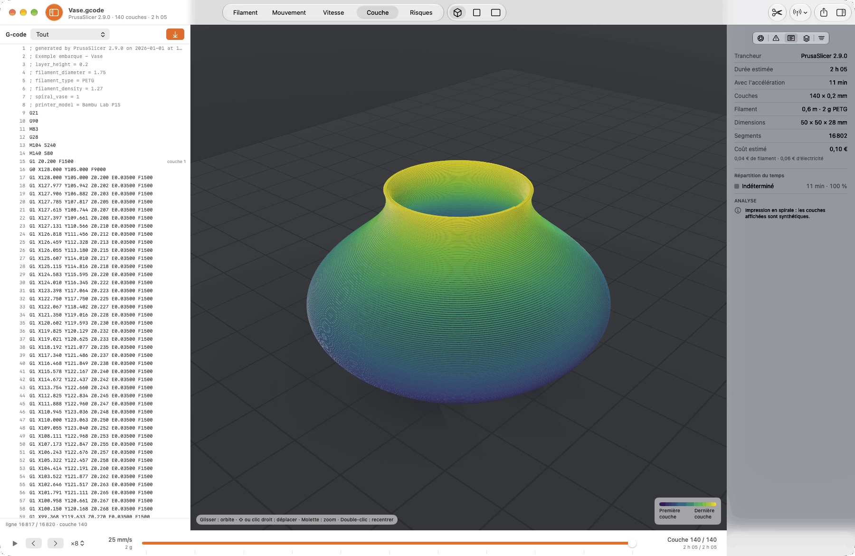Click the orange download G-code button
The height and width of the screenshot is (556, 855).
point(175,34)
